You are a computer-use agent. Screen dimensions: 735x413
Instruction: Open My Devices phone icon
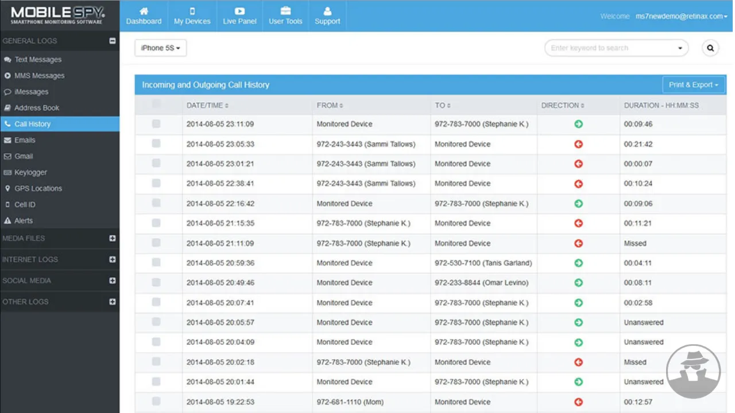click(x=192, y=11)
